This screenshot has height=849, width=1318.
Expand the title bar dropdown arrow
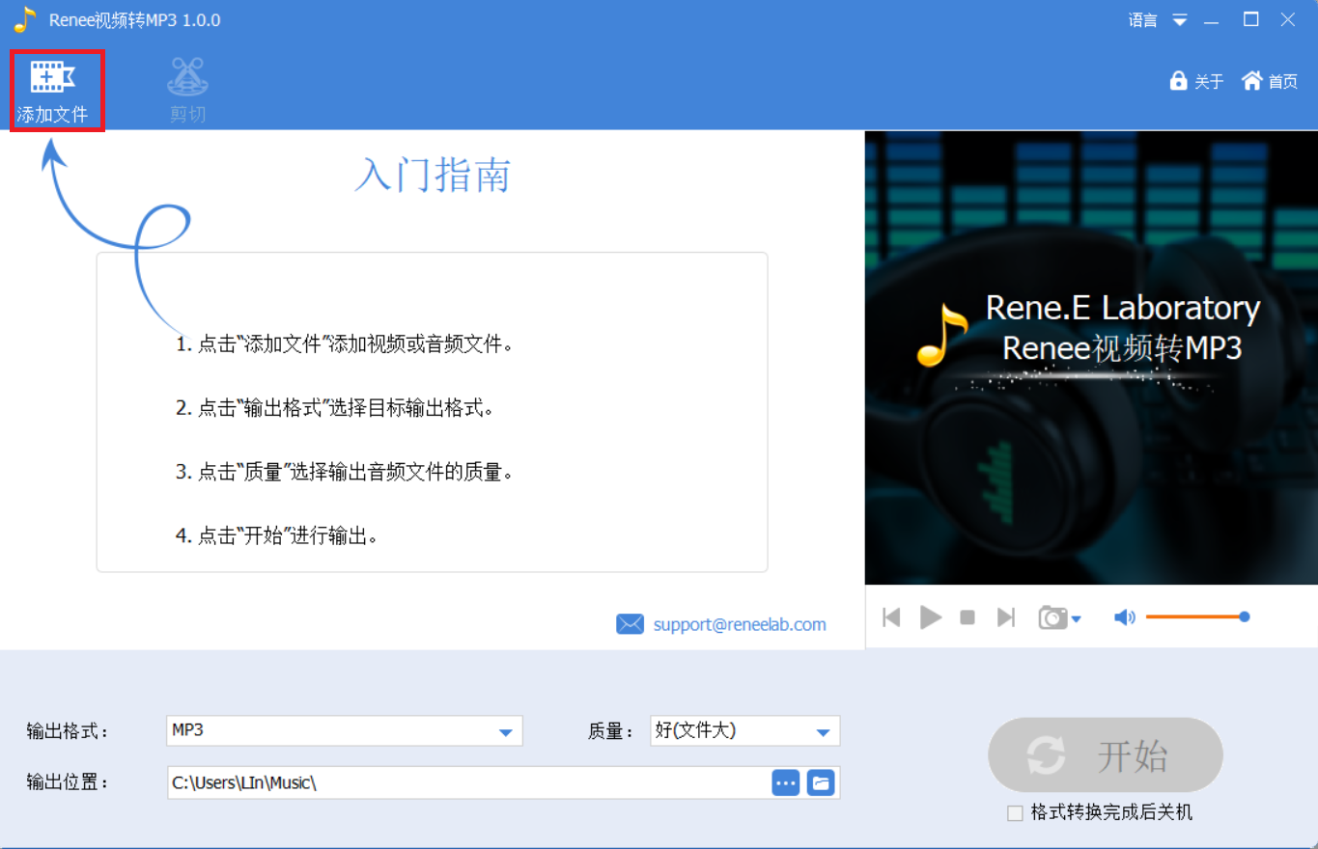(1180, 20)
